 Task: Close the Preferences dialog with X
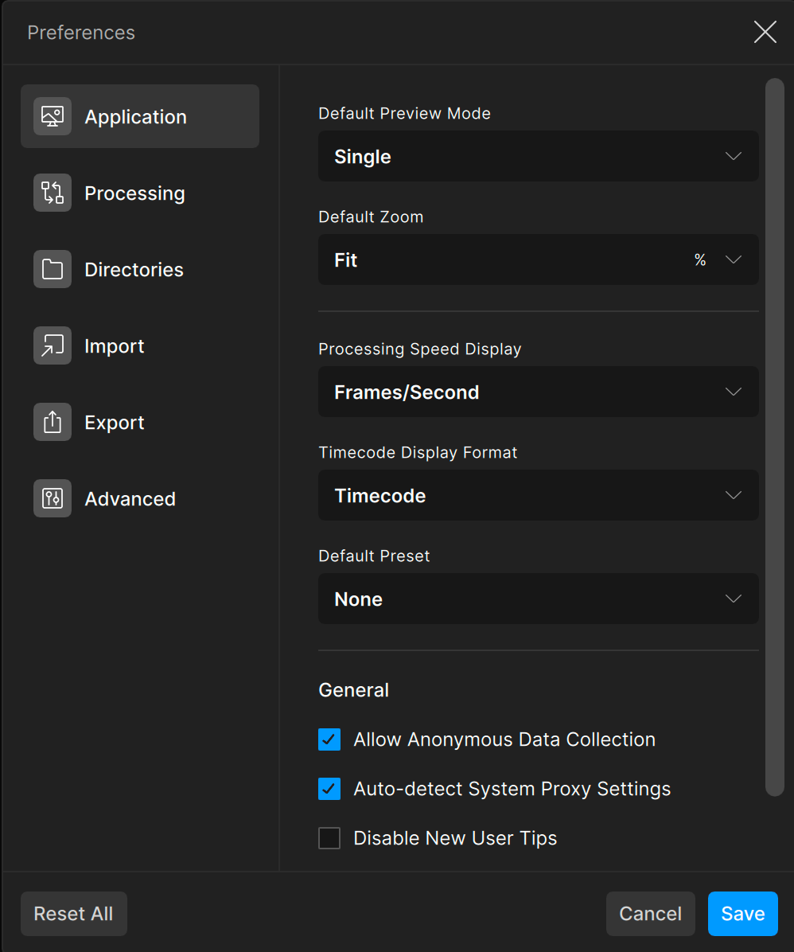tap(765, 32)
